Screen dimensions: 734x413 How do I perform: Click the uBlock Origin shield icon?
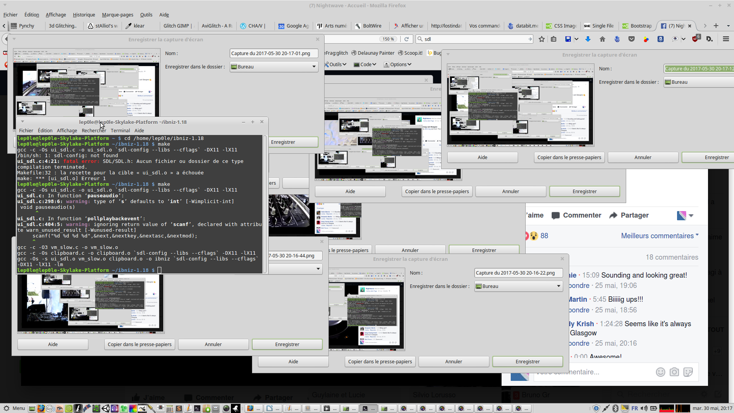[x=695, y=39]
